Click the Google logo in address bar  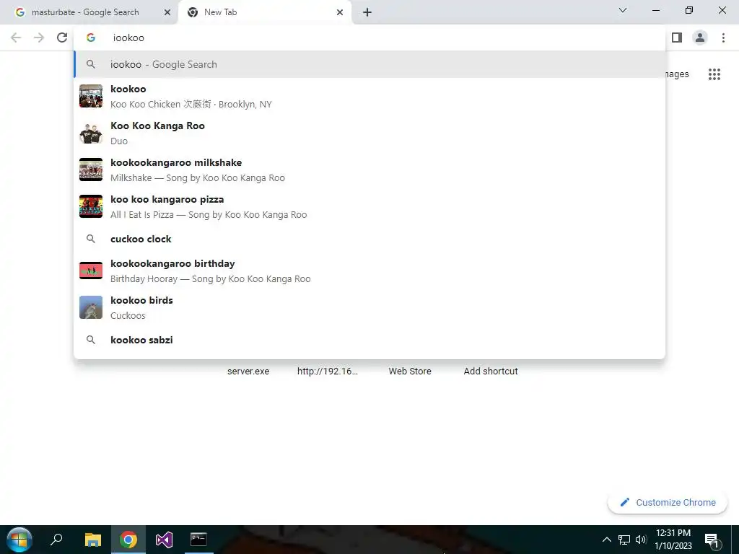[91, 38]
